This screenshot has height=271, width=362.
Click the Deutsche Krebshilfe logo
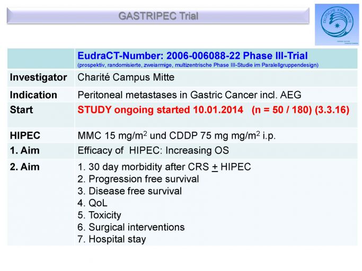click(337, 24)
